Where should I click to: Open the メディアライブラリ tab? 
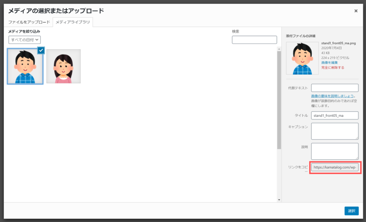click(73, 22)
